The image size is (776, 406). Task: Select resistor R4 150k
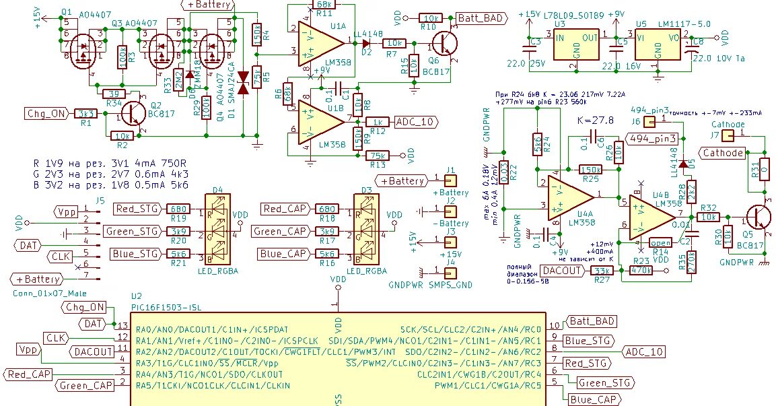(x=257, y=34)
